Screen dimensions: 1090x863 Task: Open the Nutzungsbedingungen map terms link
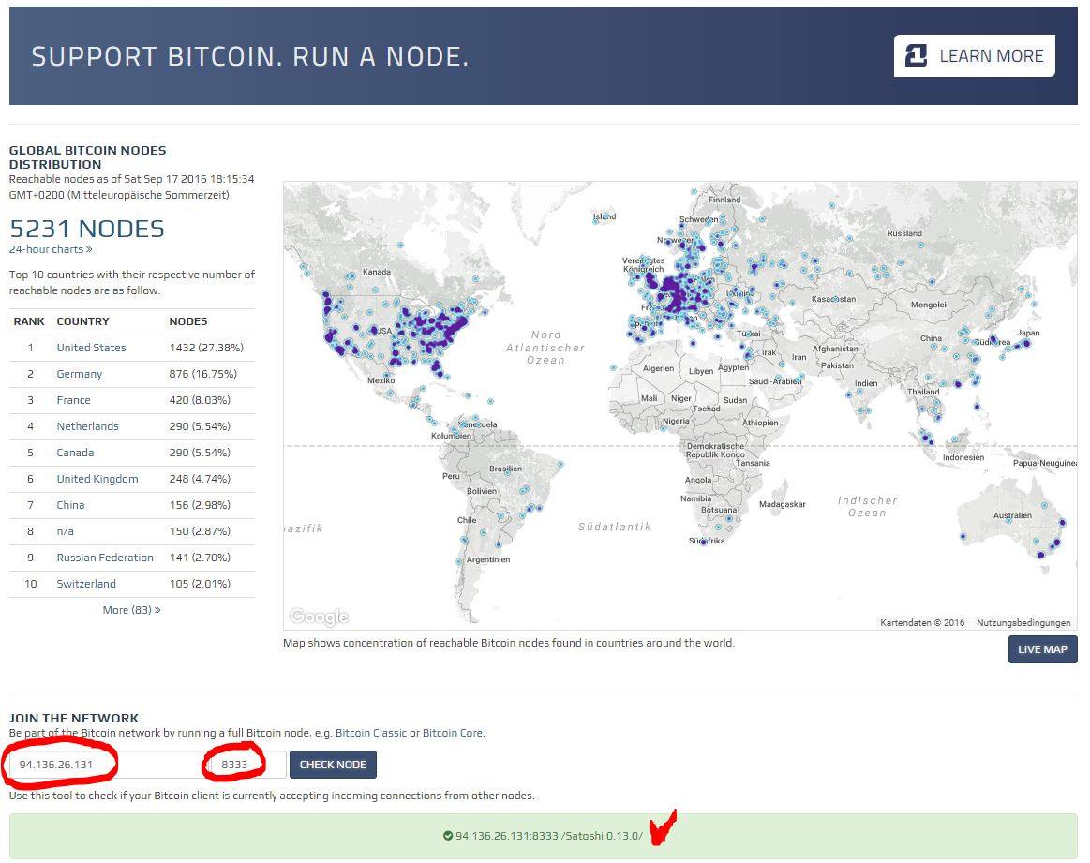1023,622
